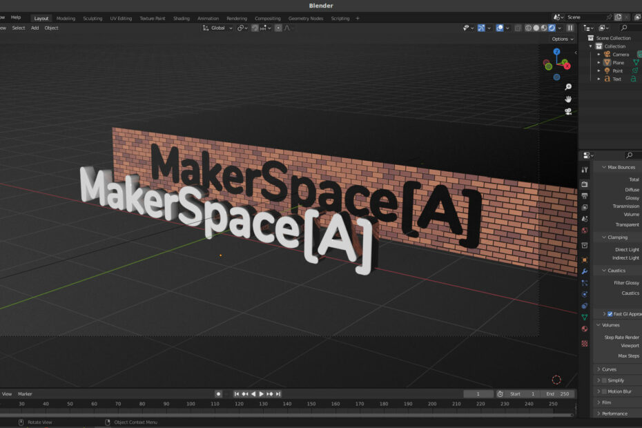Open the Render properties tab
Viewport: 642px width, 428px height.
coord(585,184)
